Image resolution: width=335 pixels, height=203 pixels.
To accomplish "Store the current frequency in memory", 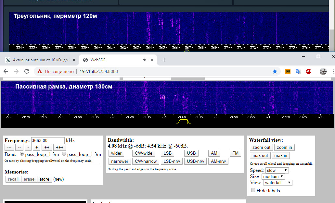I will 45,179.
